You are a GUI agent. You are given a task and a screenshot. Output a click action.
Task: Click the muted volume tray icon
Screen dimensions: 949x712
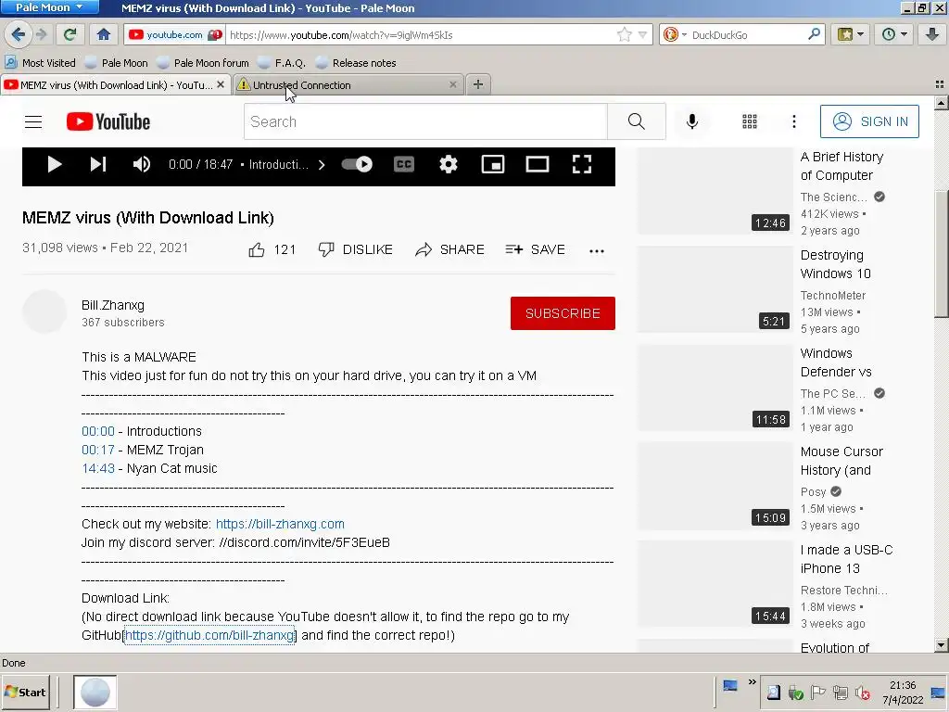pos(862,693)
